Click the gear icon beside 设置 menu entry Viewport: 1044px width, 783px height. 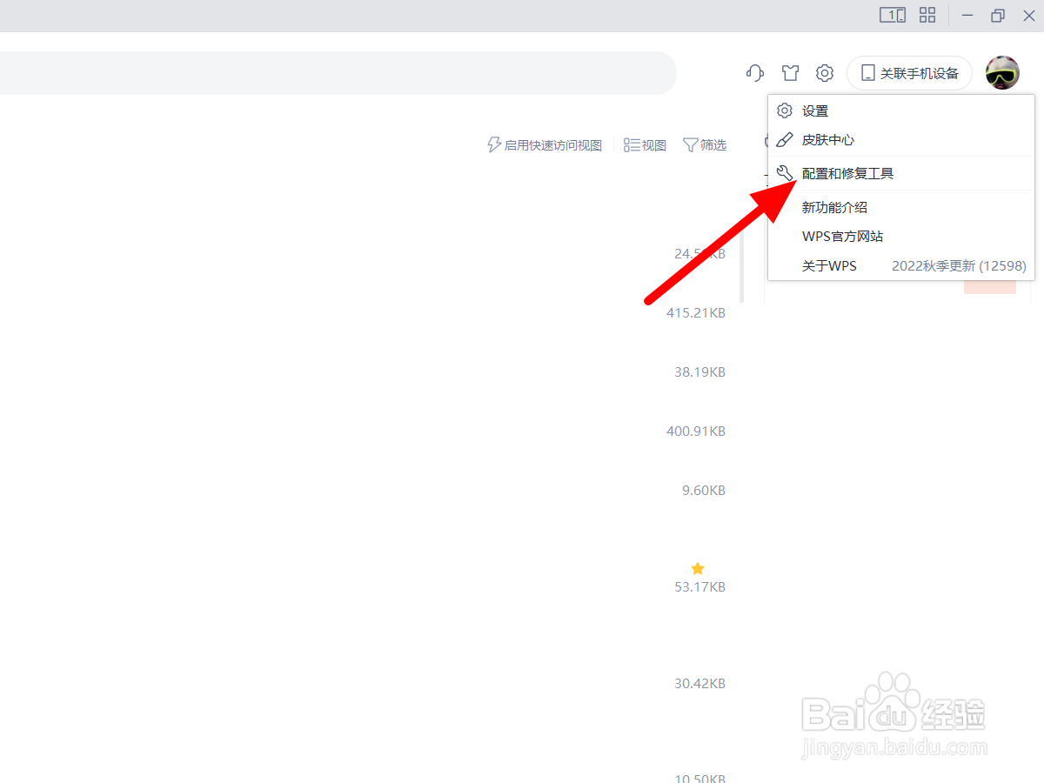(784, 110)
